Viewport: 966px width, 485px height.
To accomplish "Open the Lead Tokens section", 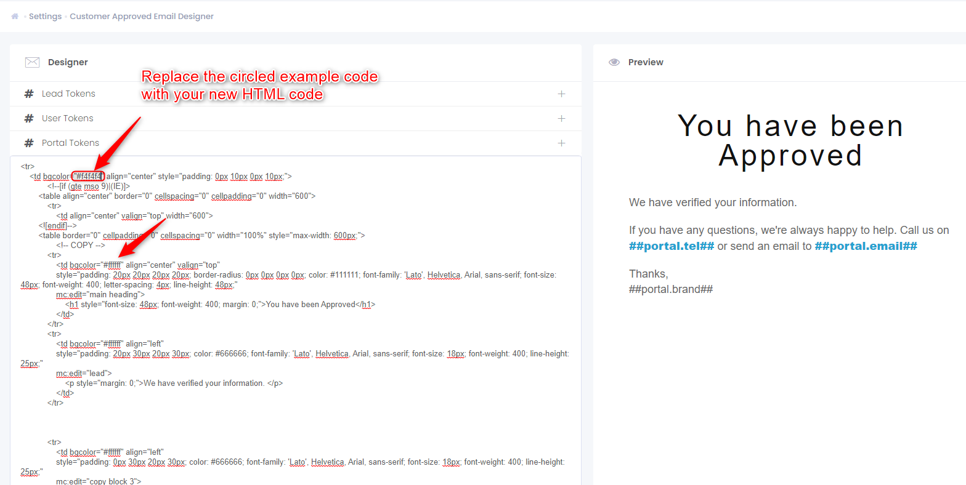I will tap(68, 94).
